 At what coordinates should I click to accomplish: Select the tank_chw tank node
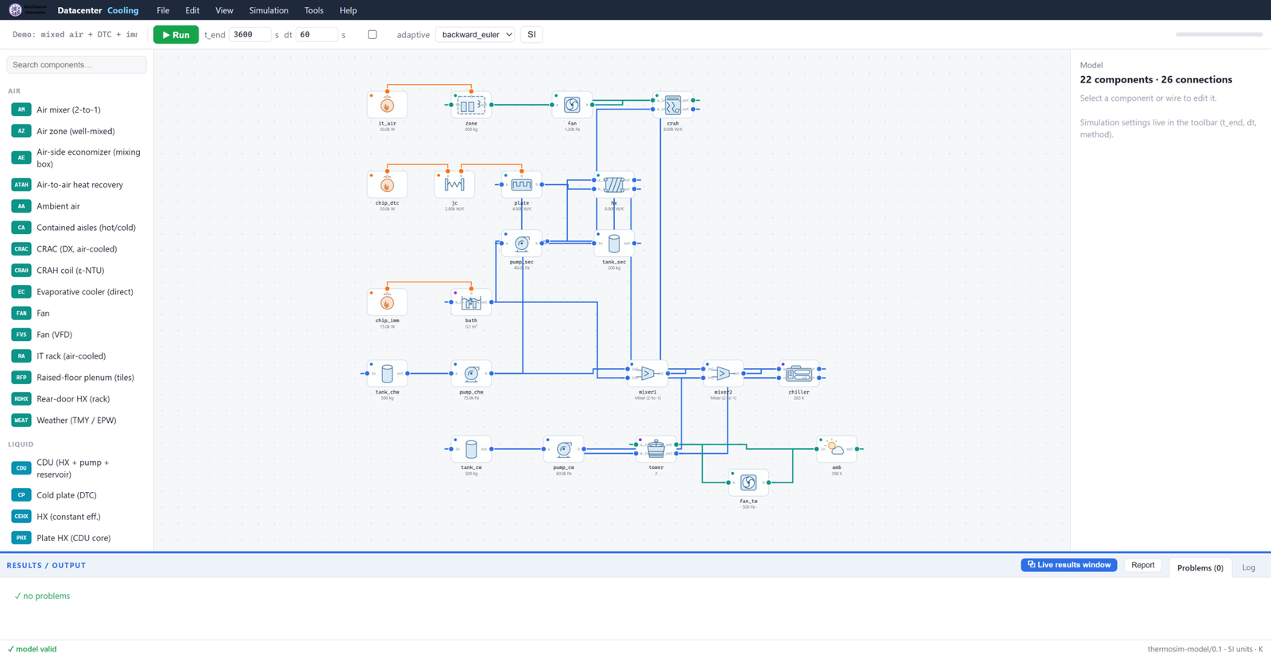387,374
